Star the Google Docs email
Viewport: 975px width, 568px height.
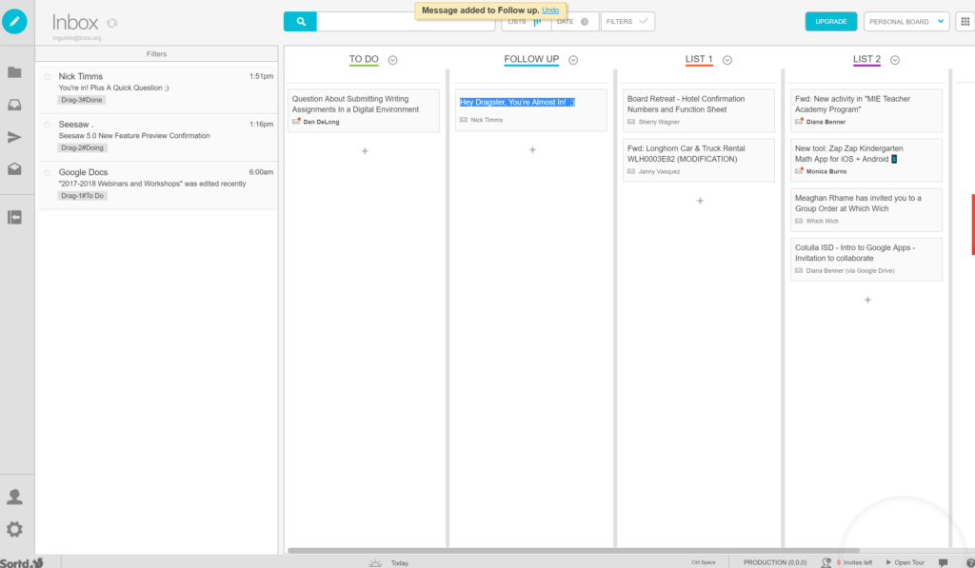click(x=48, y=172)
